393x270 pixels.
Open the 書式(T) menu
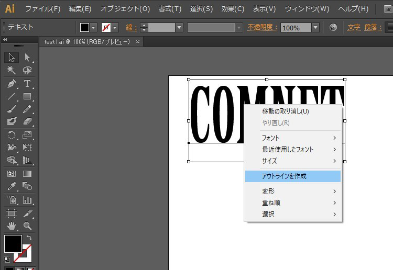point(170,9)
